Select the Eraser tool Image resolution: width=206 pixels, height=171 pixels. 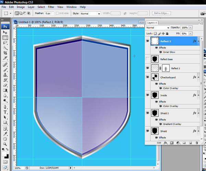[x=5, y=85]
